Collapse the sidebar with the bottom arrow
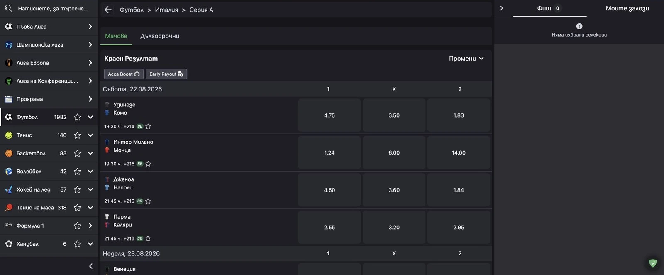Screen dimensions: 664x275 pyautogui.click(x=91, y=266)
